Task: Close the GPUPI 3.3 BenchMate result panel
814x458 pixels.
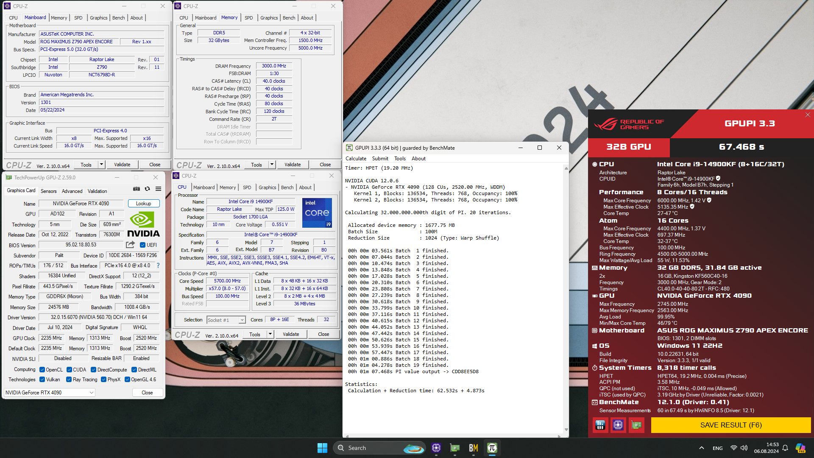Action: [x=808, y=115]
